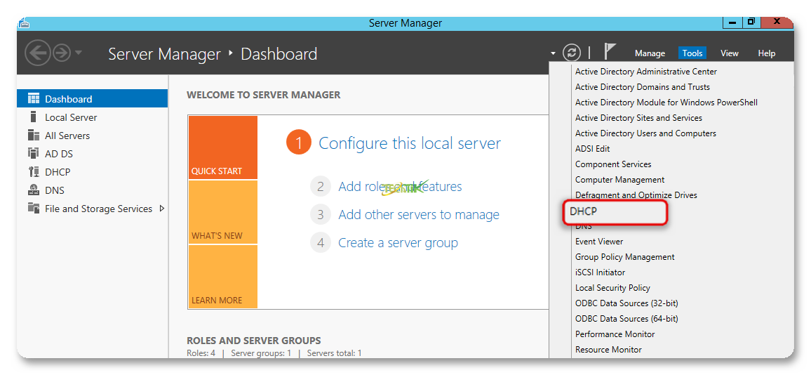811x375 pixels.
Task: Open the notifications flag icon
Action: tap(610, 52)
